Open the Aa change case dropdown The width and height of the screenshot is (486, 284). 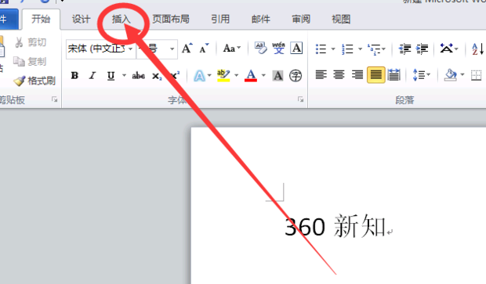pyautogui.click(x=231, y=49)
